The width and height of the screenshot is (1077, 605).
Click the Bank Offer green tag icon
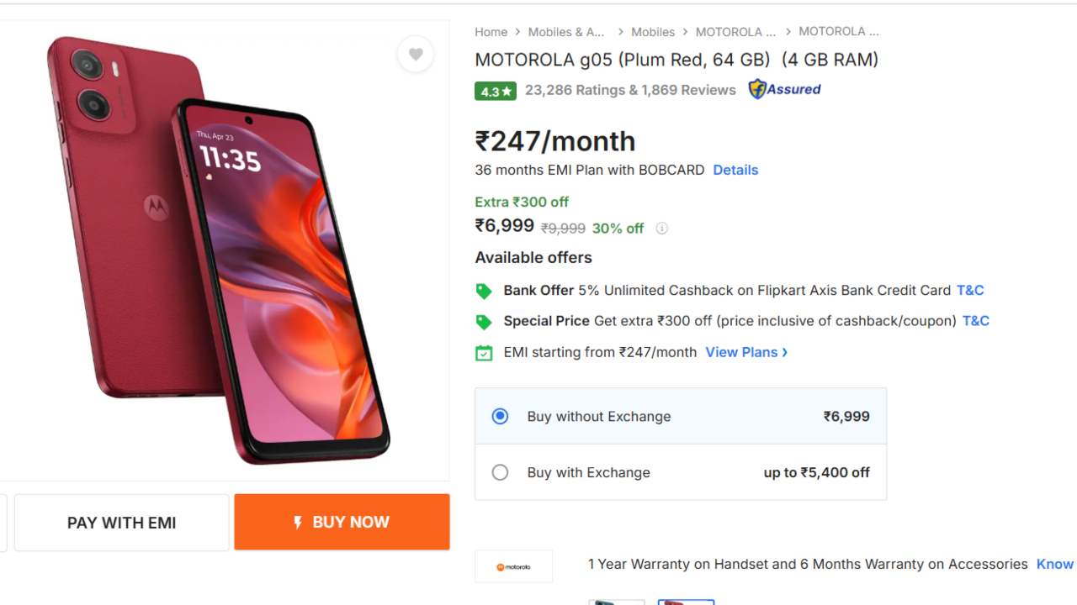pos(484,291)
